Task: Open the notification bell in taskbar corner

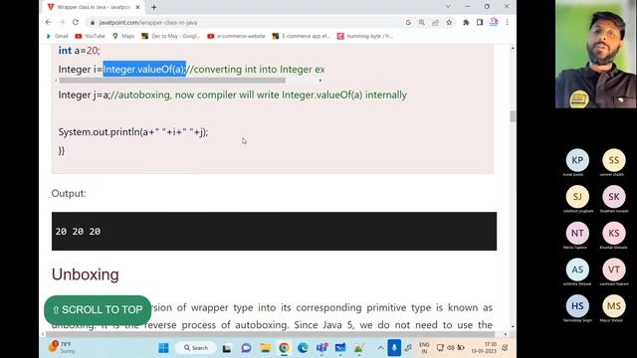Action: pos(505,348)
